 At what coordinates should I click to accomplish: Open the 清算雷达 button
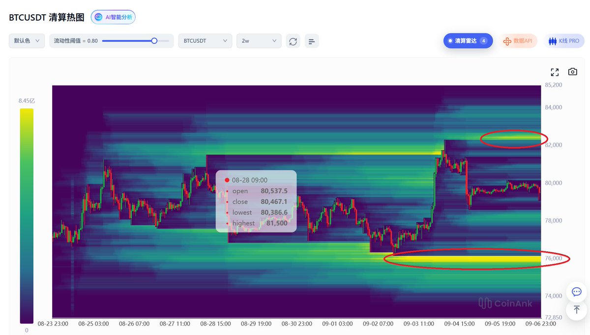(x=468, y=41)
